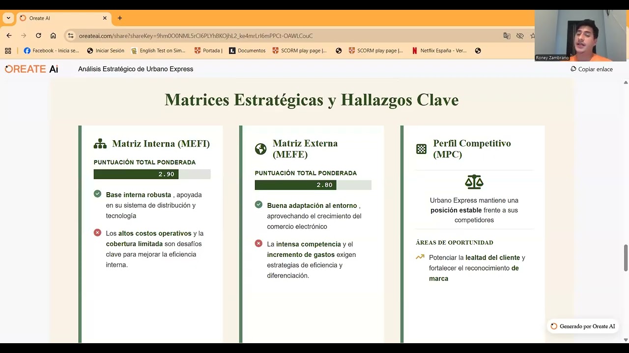This screenshot has height=353, width=629.
Task: Open a new browser tab
Action: click(x=120, y=18)
